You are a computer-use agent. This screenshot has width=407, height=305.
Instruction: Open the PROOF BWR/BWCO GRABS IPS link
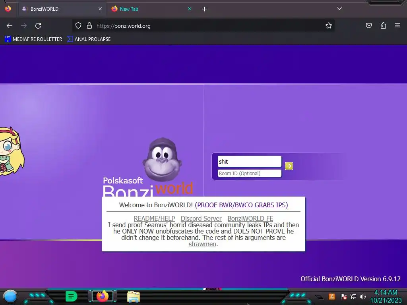pos(241,205)
